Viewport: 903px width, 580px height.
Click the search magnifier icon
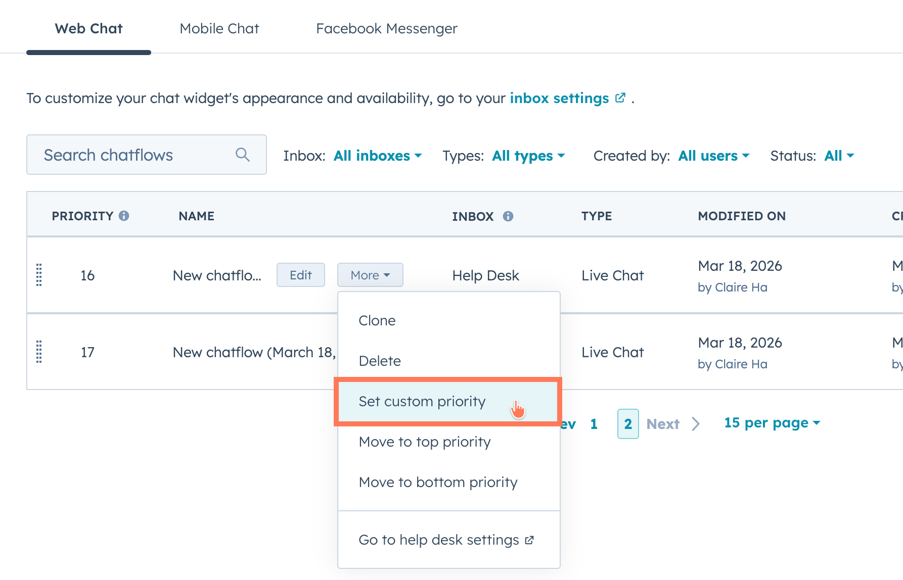point(243,155)
